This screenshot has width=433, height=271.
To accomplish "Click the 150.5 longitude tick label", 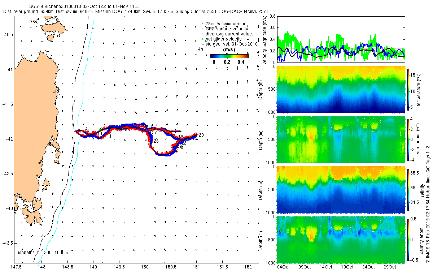I will [x=171, y=267].
